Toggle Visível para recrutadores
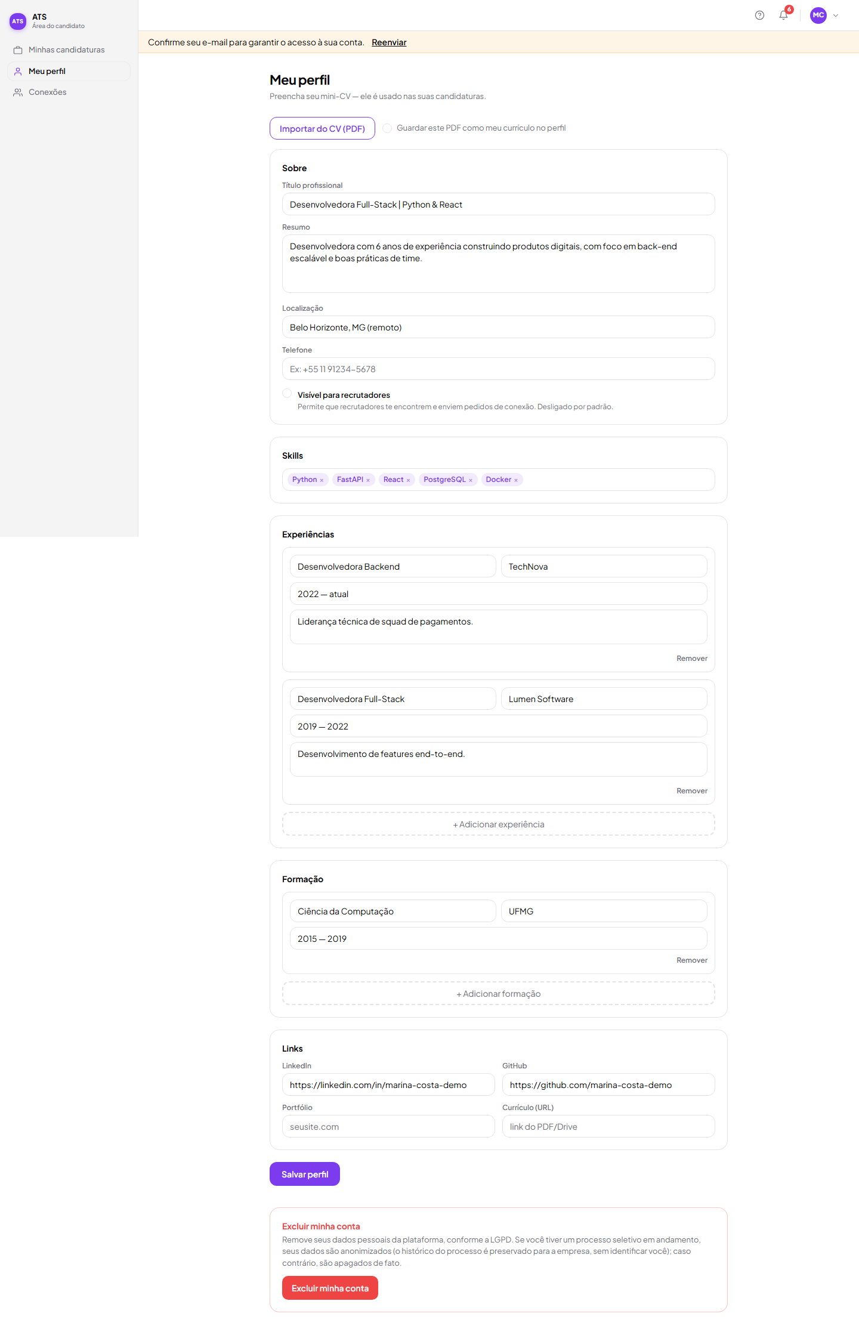Screen dimensions: 859x1329 tap(287, 394)
